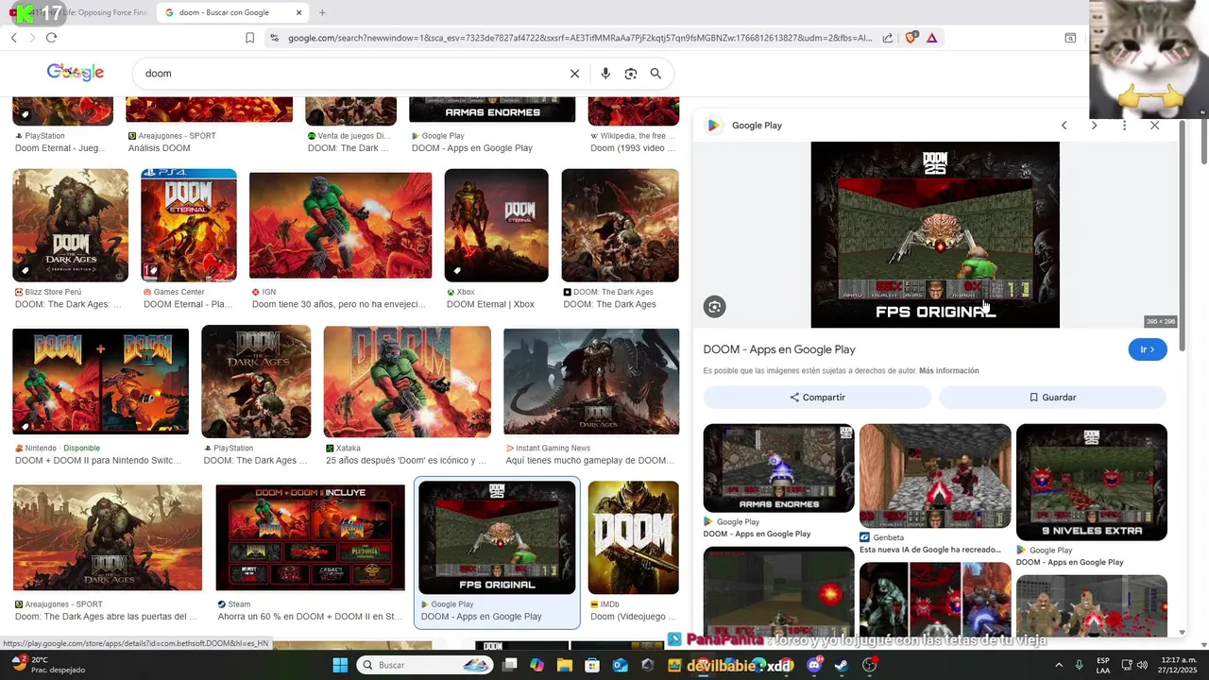Viewport: 1209px width, 680px height.
Task: Start voice search with the microphone icon
Action: pyautogui.click(x=605, y=74)
